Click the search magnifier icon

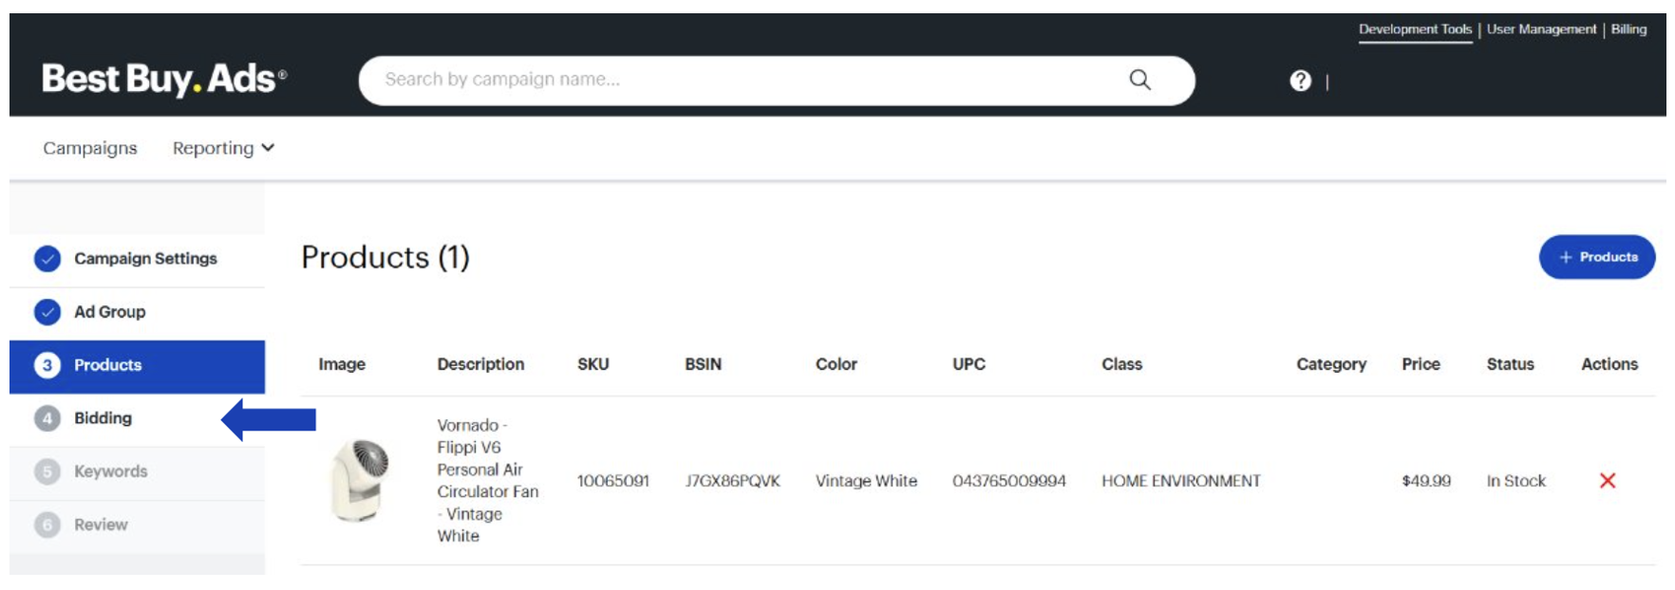point(1139,80)
